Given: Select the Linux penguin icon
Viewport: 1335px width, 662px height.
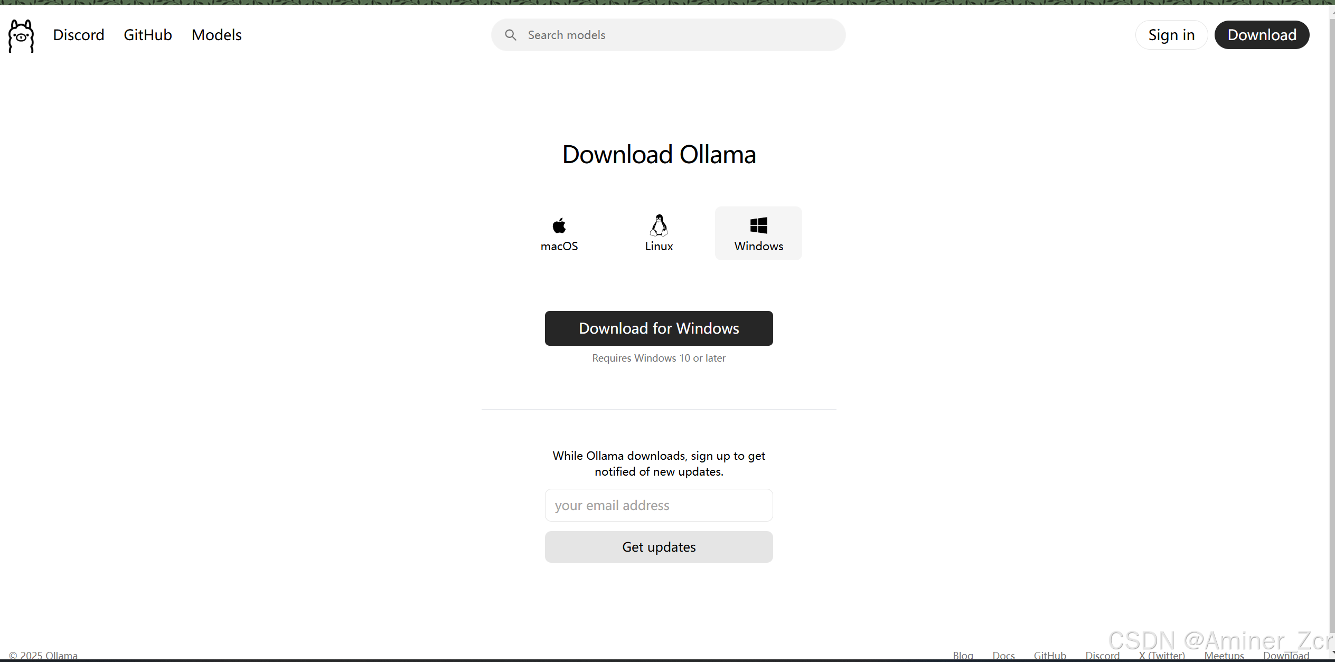Looking at the screenshot, I should (x=659, y=225).
